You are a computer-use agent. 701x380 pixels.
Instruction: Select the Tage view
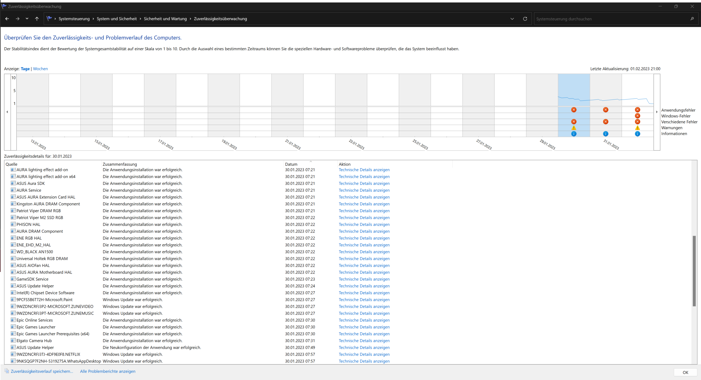pyautogui.click(x=25, y=69)
